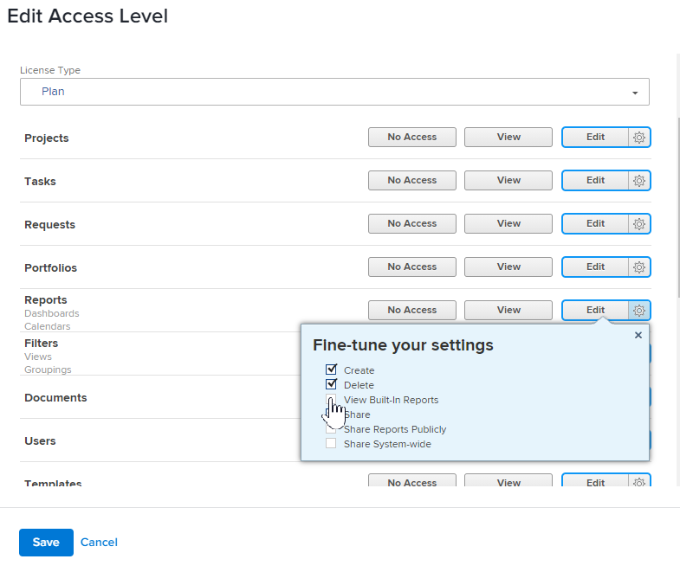Viewport: 680px width, 572px height.
Task: Click the Reports row gear icon
Action: (639, 311)
